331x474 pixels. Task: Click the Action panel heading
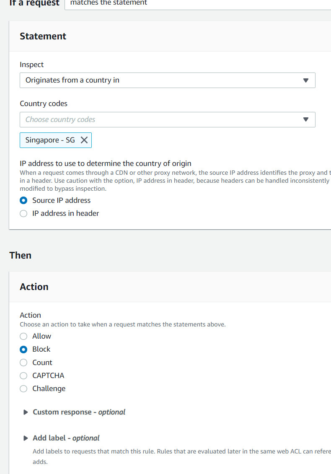[x=34, y=287]
